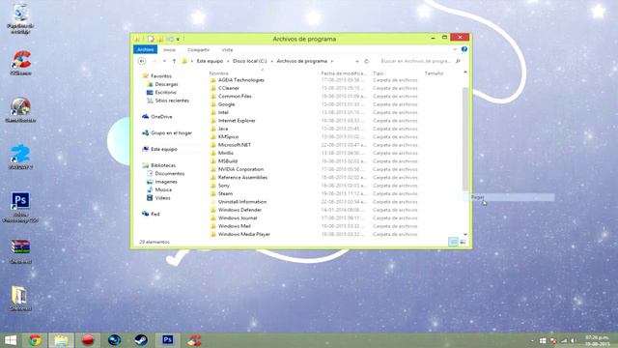This screenshot has height=348, width=618.
Task: Click the Recycle Bin desktop icon
Action: point(20,18)
